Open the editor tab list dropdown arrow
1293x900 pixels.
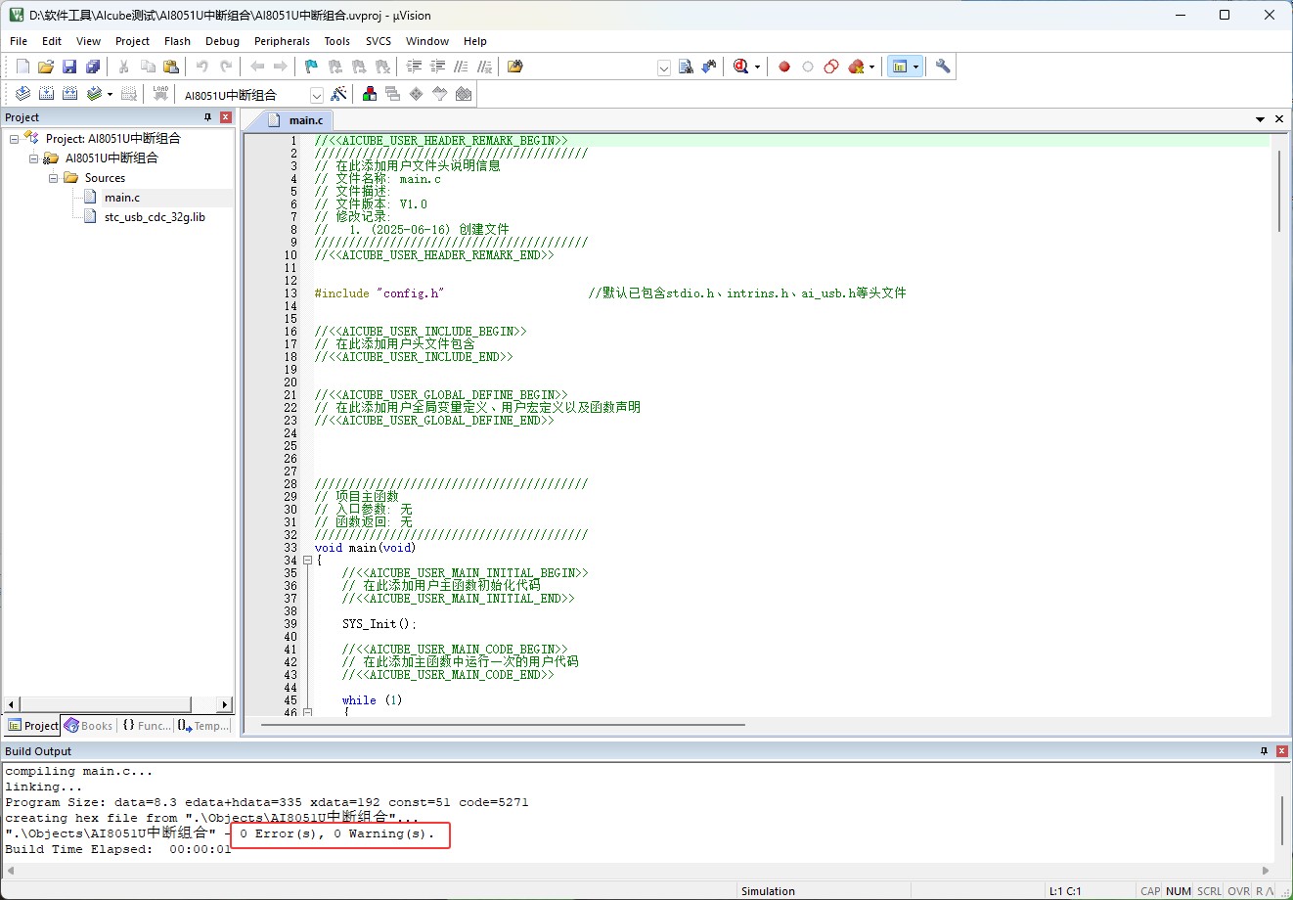(1260, 119)
